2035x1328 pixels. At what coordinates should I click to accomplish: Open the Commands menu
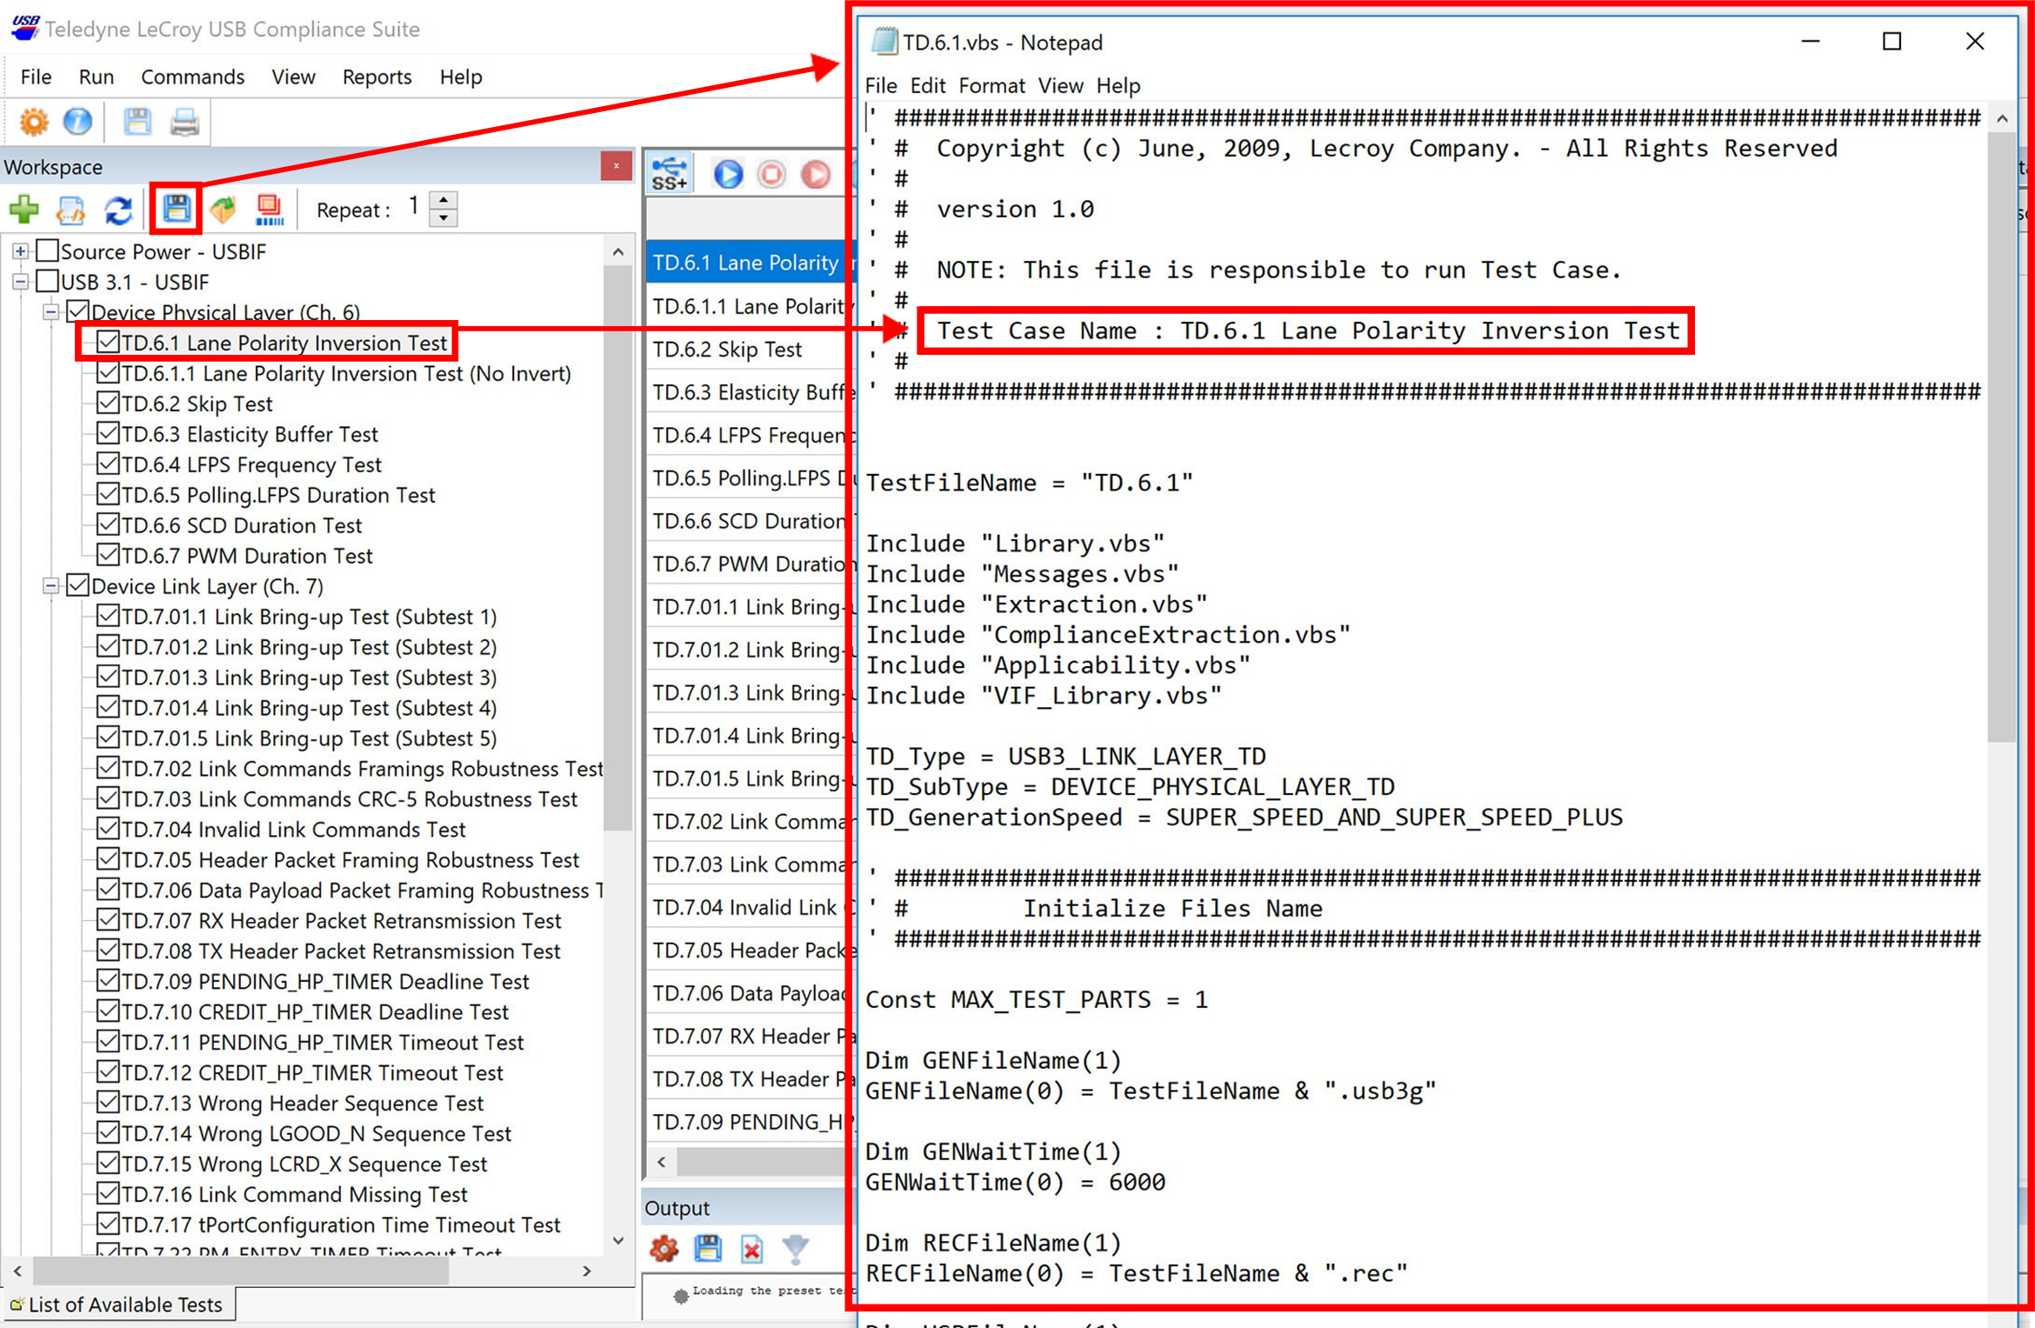coord(192,77)
